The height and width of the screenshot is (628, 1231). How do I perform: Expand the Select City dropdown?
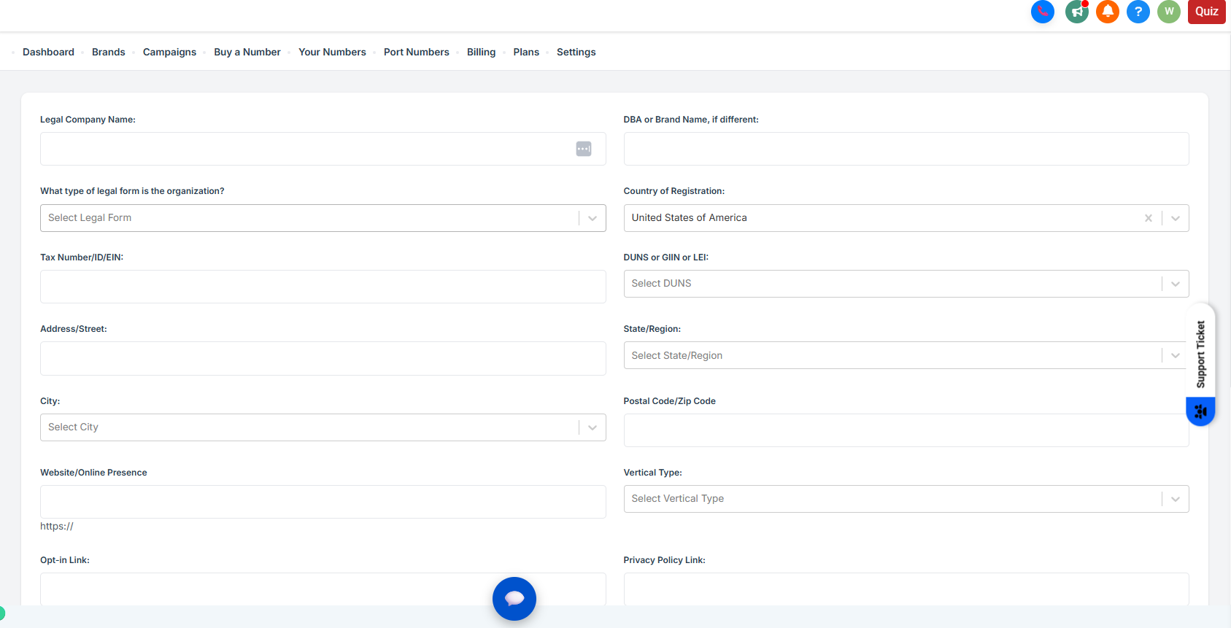tap(592, 427)
